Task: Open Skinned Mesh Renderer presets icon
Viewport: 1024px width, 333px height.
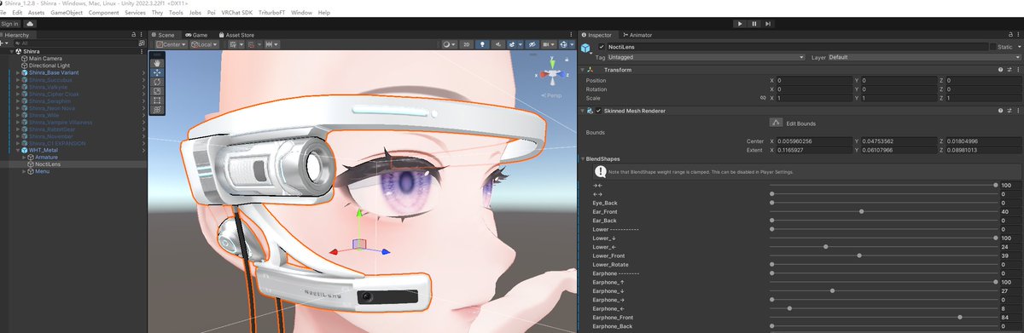Action: [x=1009, y=111]
